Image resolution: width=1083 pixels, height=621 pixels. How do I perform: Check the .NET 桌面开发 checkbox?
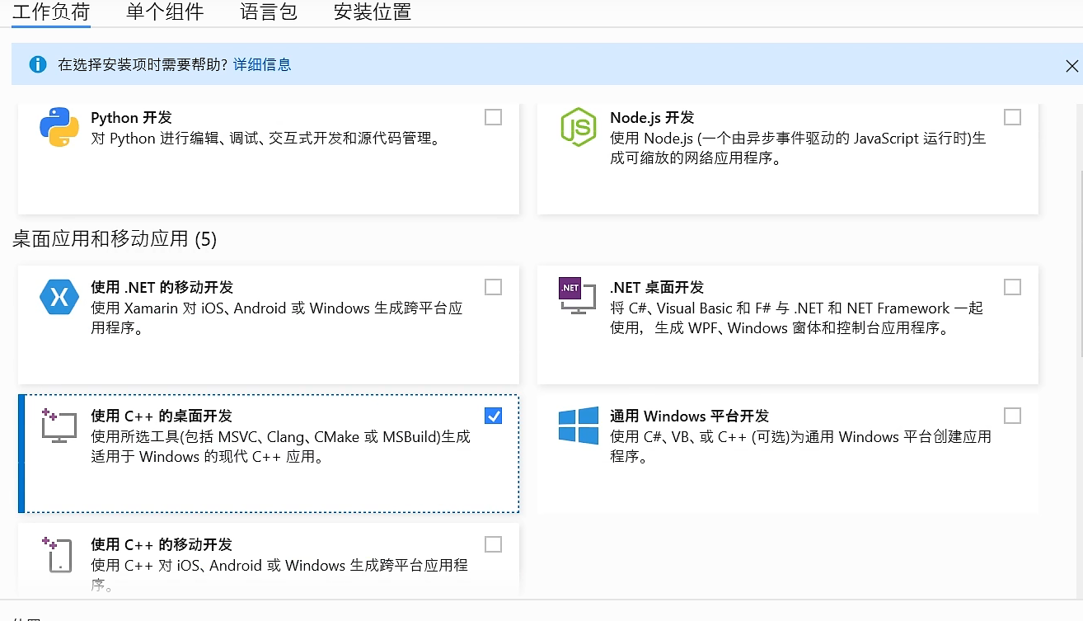[x=1012, y=287]
